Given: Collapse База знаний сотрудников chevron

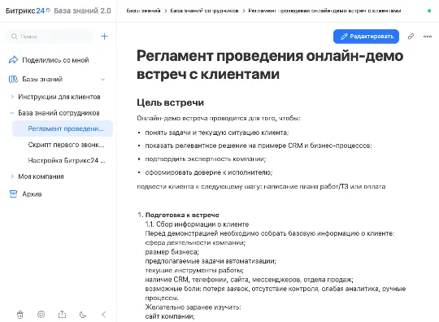Looking at the screenshot, I should [x=12, y=113].
